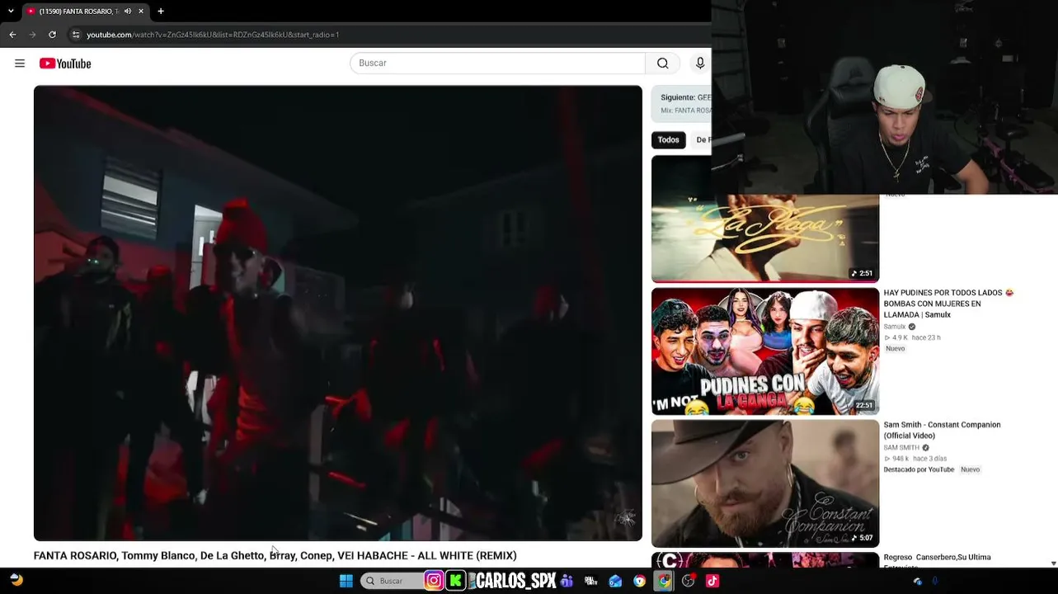Open Regreso Canserbero video title link

[938, 561]
